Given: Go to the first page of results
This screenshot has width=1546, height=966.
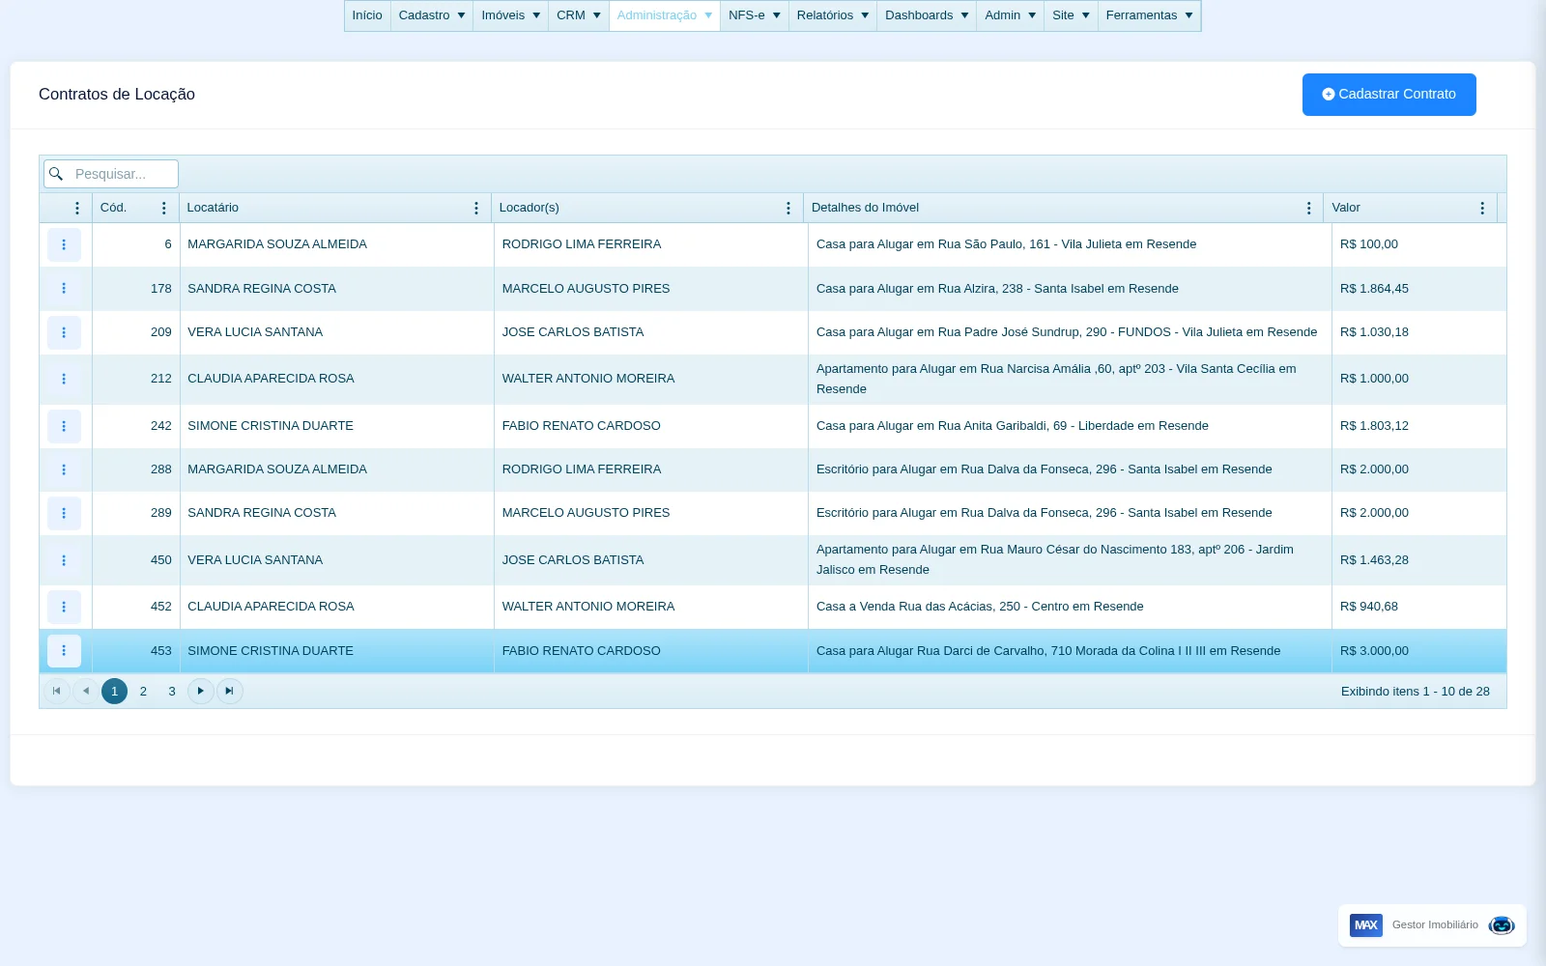Looking at the screenshot, I should (x=56, y=691).
